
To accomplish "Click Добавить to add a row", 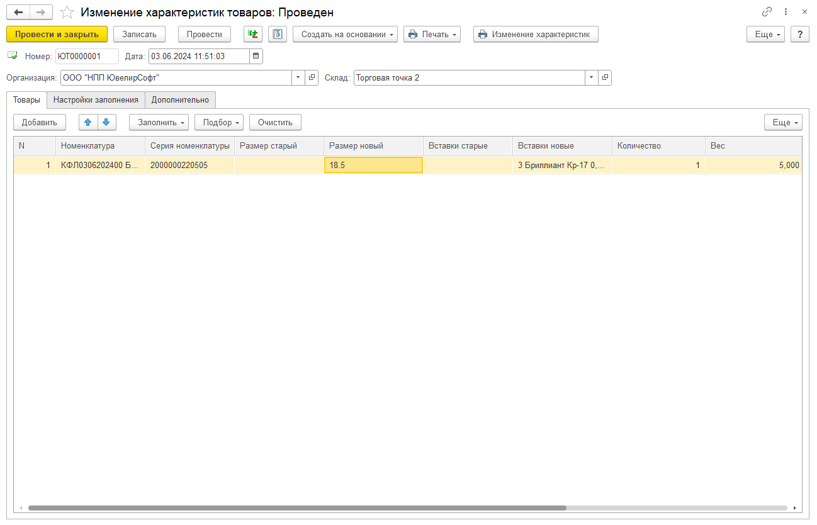I will coord(40,122).
